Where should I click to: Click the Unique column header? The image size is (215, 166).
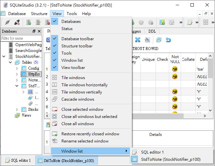pos(148,59)
